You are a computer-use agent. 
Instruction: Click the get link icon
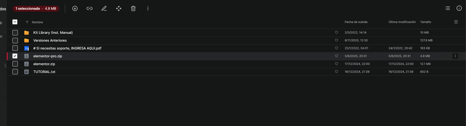coord(90,8)
